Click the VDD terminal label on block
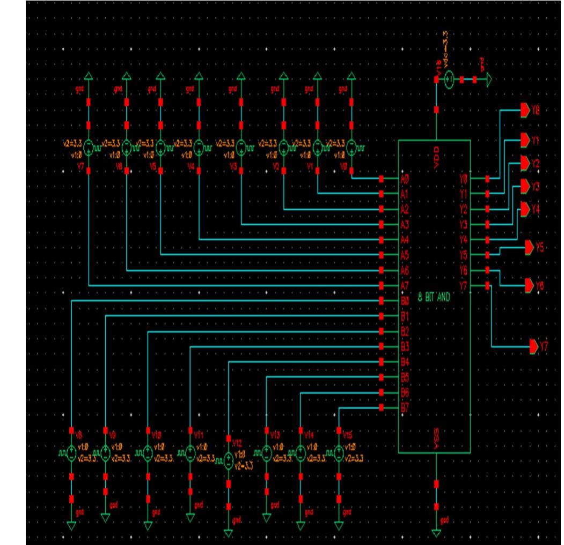Screen dimensions: 564x545 (x=436, y=157)
